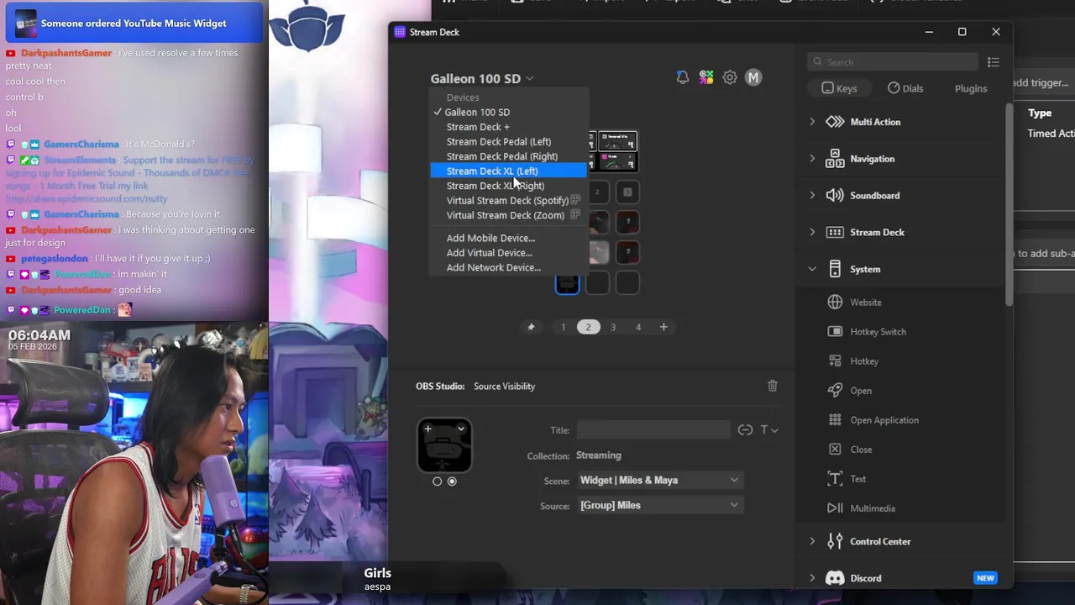Viewport: 1075px width, 605px height.
Task: Open the key icon dropdown arrow
Action: point(461,429)
